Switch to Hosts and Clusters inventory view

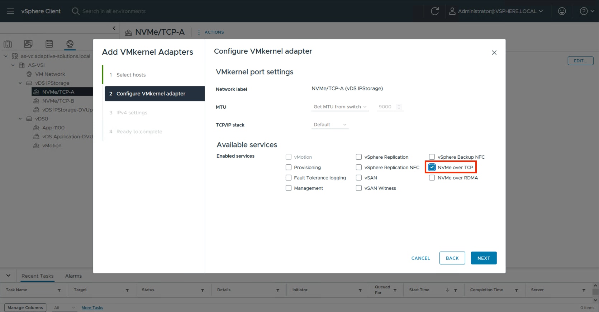[x=8, y=44]
